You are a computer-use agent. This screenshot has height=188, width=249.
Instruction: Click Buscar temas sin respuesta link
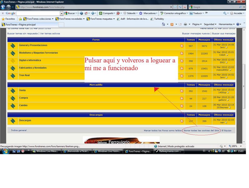pyautogui.click(x=22, y=34)
